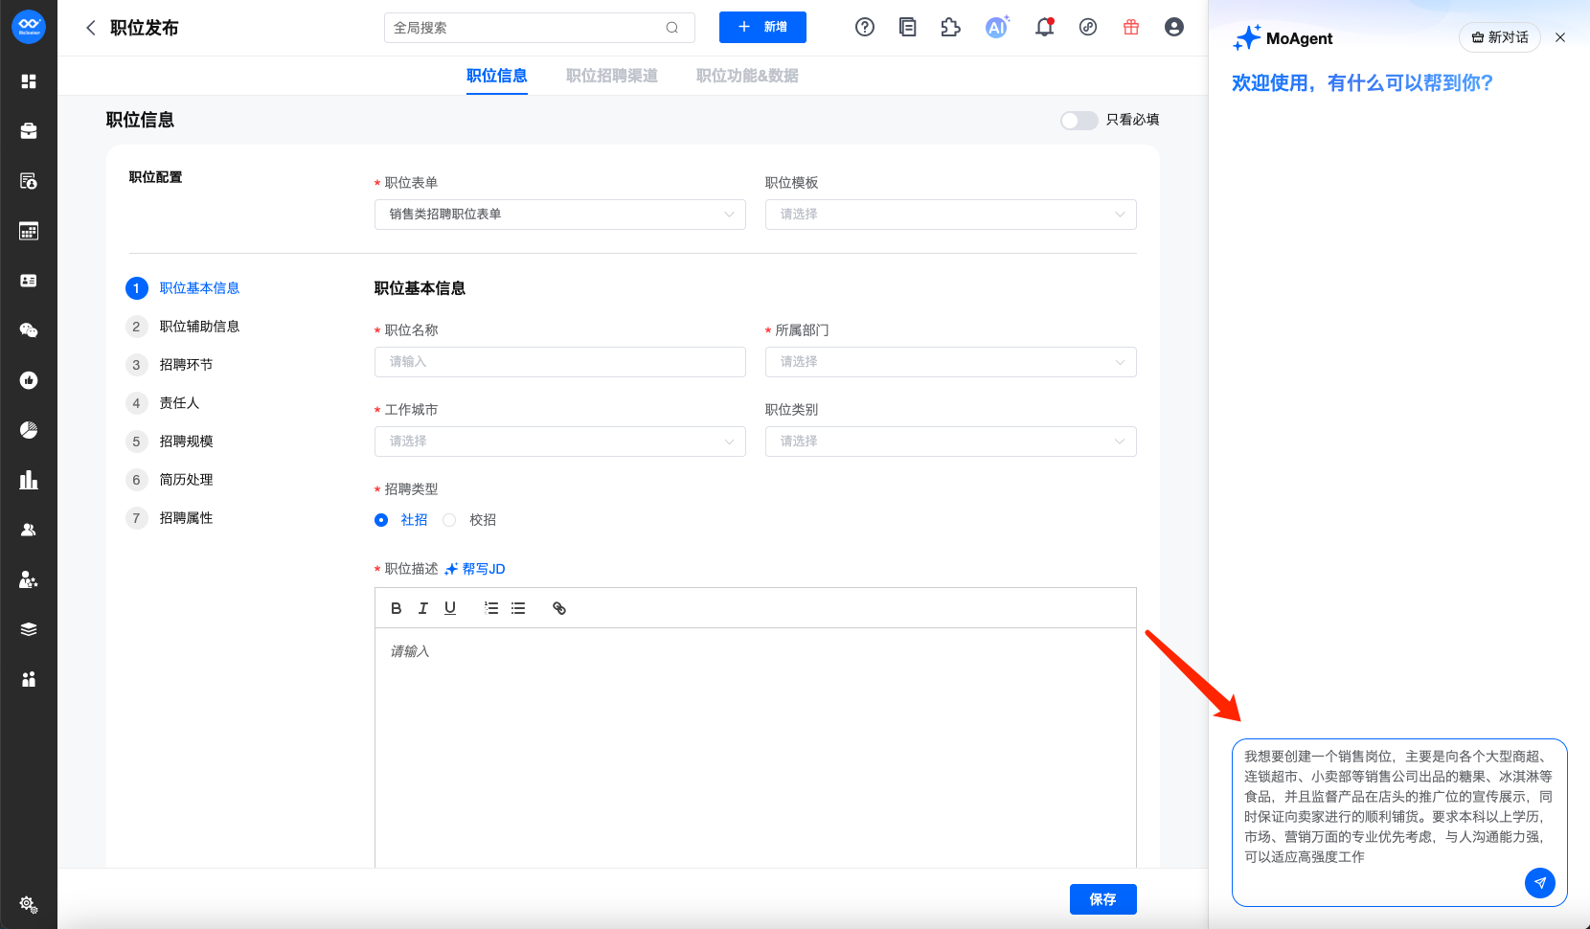This screenshot has height=929, width=1590.
Task: Open the help question mark icon
Action: point(865,28)
